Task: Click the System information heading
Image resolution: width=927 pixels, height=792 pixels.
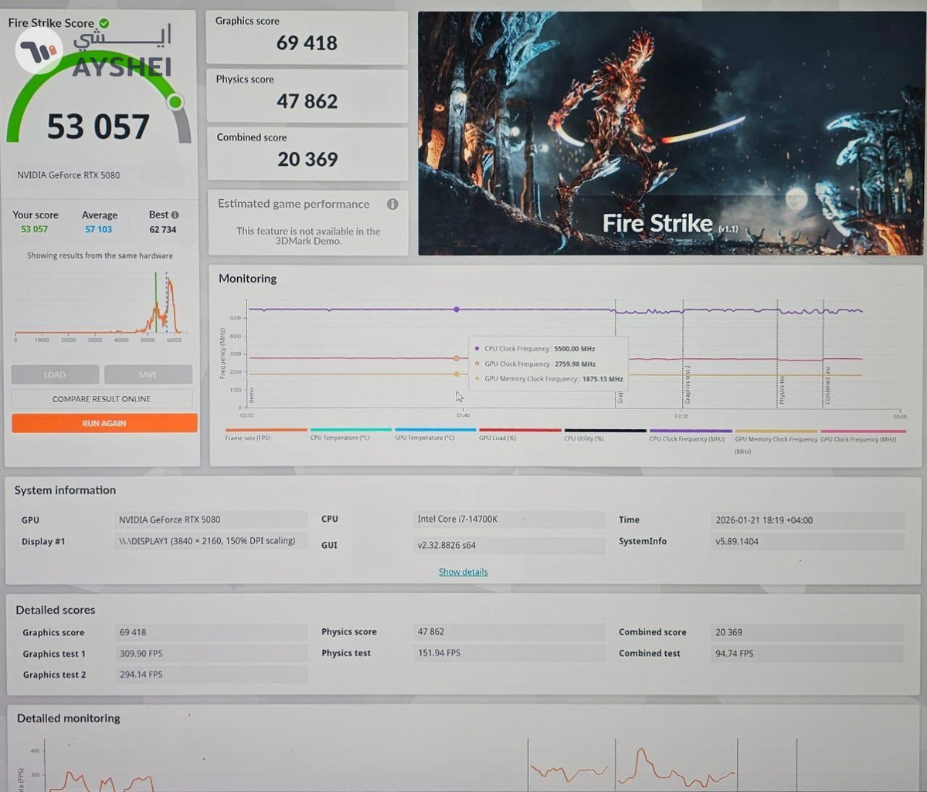Action: [65, 490]
